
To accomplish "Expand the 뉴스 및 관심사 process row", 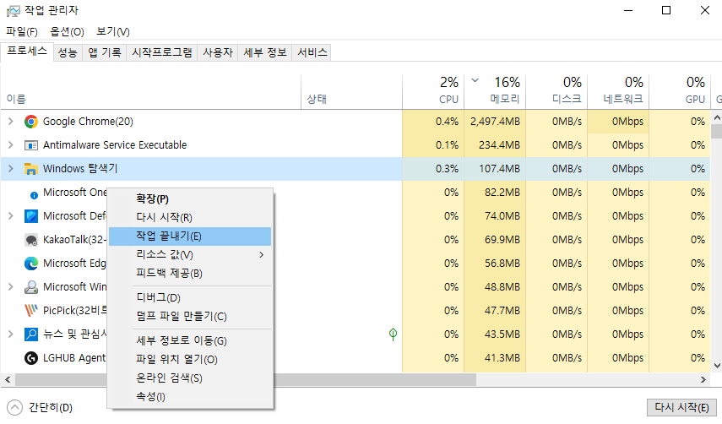I will [x=11, y=334].
